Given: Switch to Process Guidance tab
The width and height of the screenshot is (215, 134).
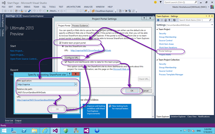Looking at the screenshot, I should [80, 25].
